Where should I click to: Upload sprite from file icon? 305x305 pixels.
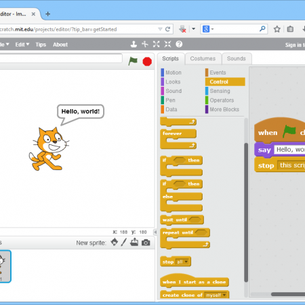(x=134, y=242)
